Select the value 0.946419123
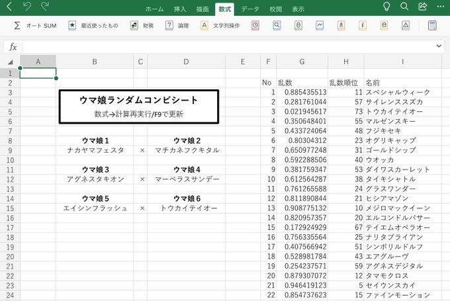This screenshot has width=450, height=301. click(302, 285)
